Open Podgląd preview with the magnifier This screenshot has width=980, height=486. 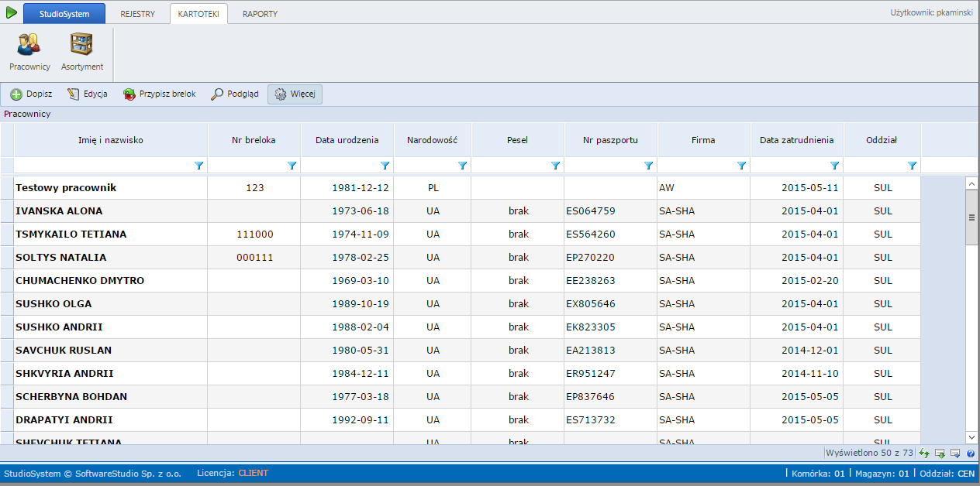pyautogui.click(x=235, y=94)
